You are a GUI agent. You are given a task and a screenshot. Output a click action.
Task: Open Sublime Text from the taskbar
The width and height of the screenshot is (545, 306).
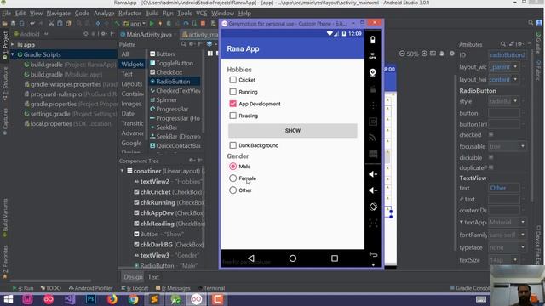[x=154, y=299]
